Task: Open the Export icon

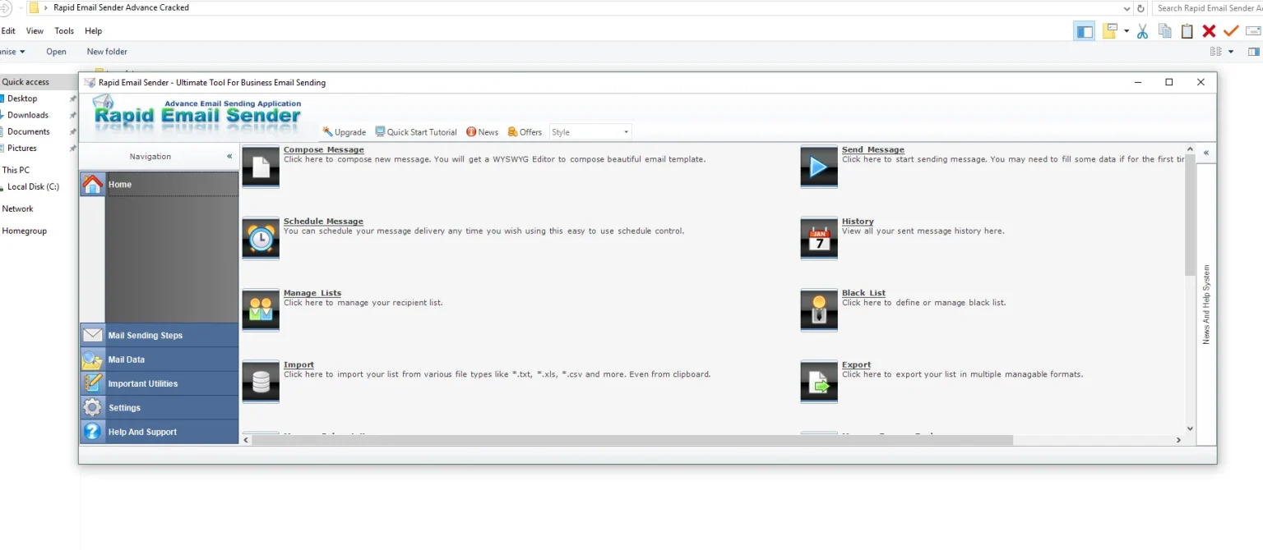Action: [x=818, y=382]
